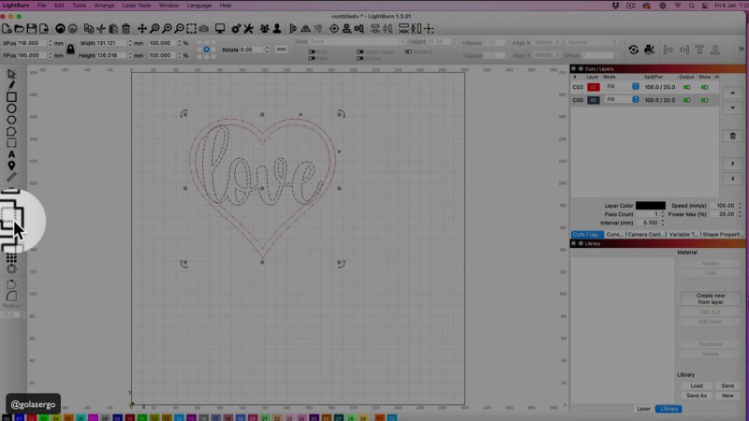Delete layer with Cuts panel trash icon
The image size is (749, 421).
[x=732, y=137]
